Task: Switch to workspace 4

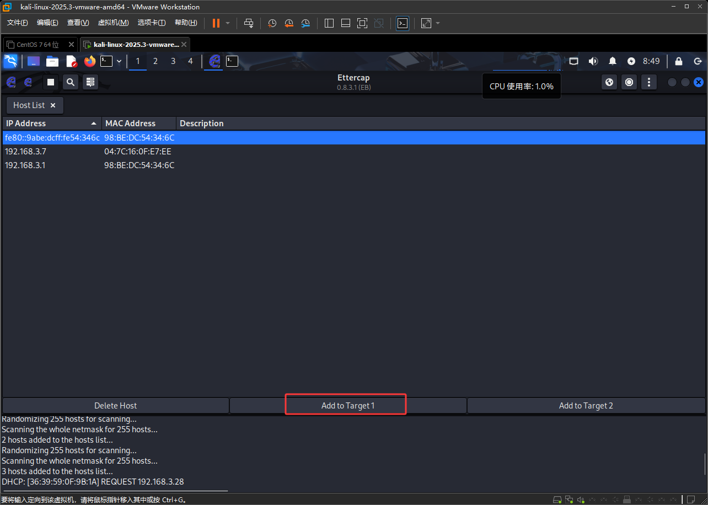Action: pos(191,61)
